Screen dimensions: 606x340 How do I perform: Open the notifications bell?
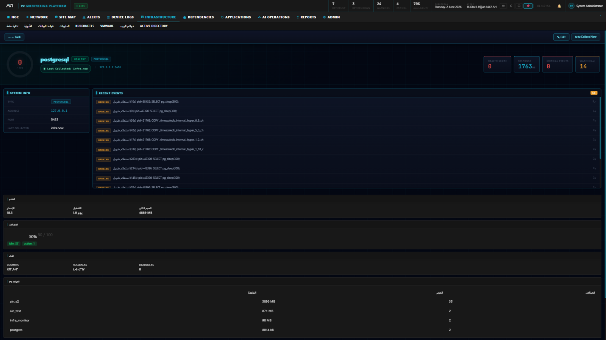(x=559, y=6)
